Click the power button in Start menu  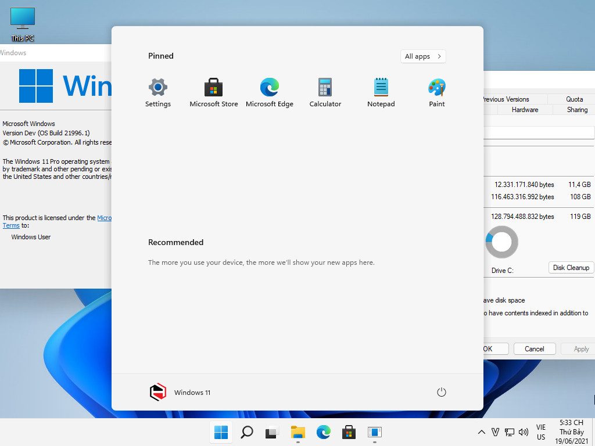pos(442,392)
